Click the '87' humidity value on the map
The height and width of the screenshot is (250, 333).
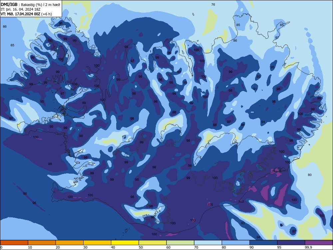tap(277, 38)
